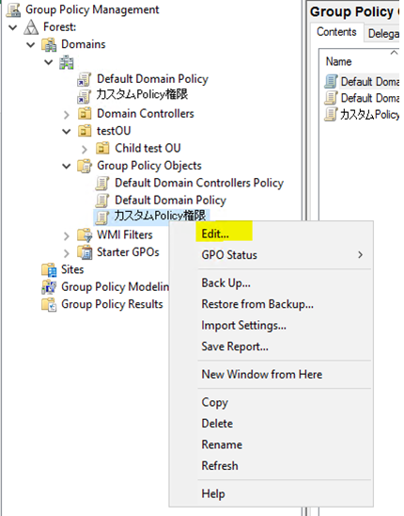Expand the Domain Controllers node
Screen dimensions: 404x516
pos(67,115)
